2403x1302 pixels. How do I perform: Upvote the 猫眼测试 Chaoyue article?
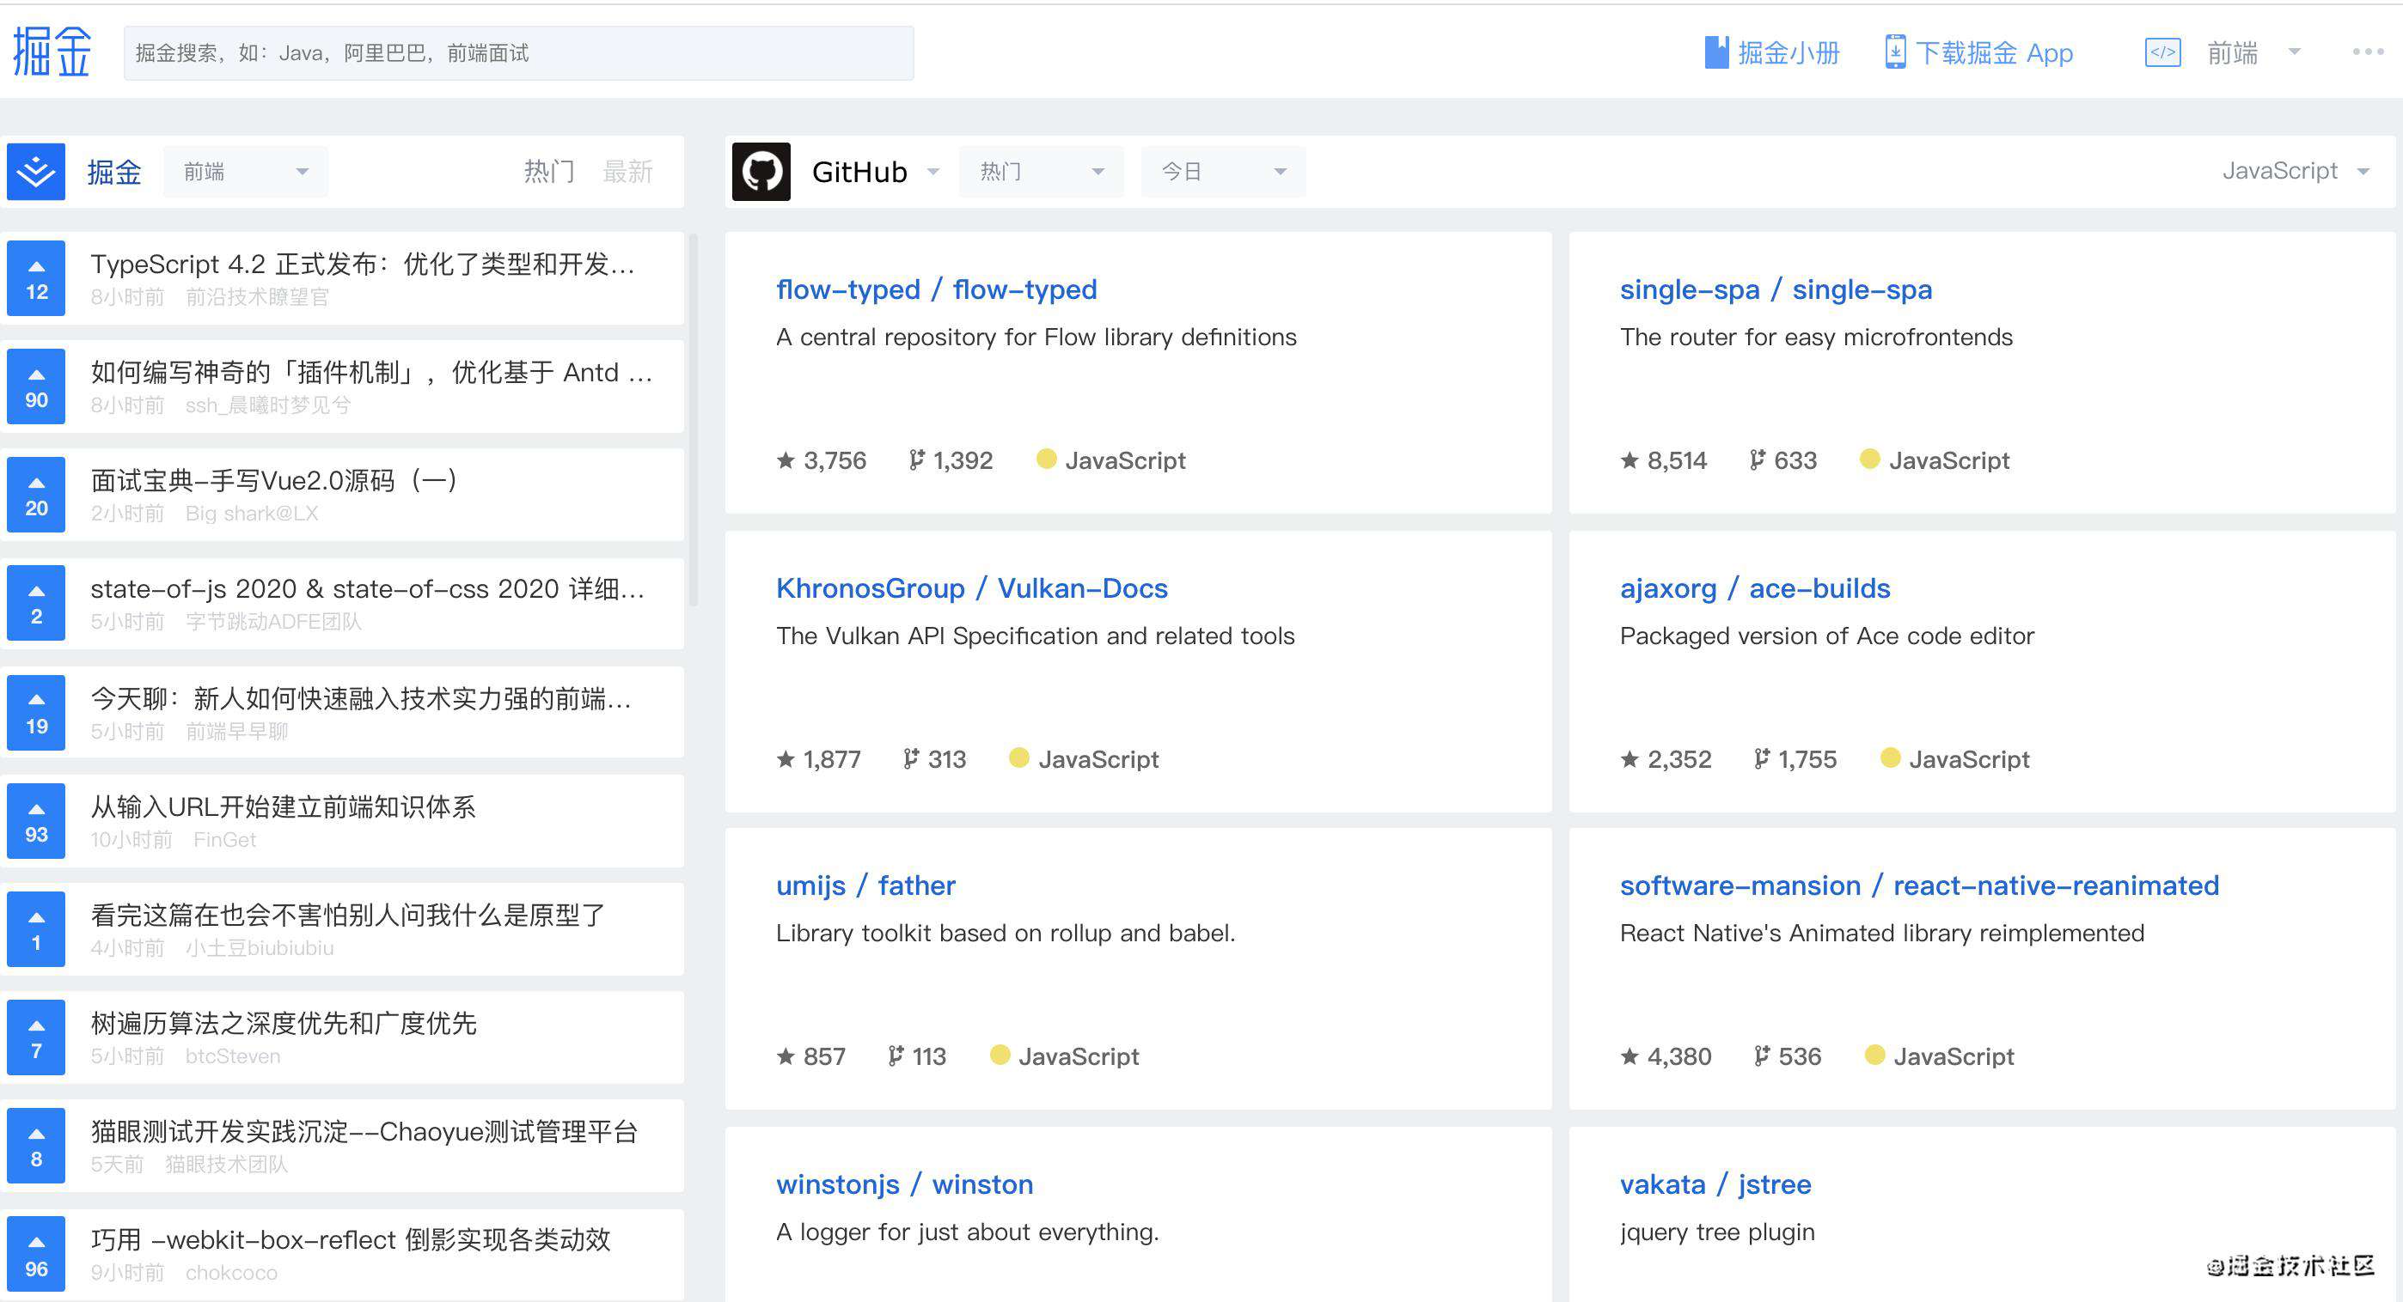coord(35,1146)
